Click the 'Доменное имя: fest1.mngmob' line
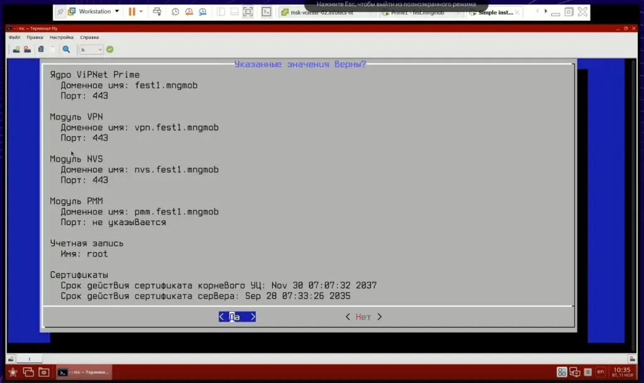This screenshot has height=383, width=644. (x=129, y=86)
